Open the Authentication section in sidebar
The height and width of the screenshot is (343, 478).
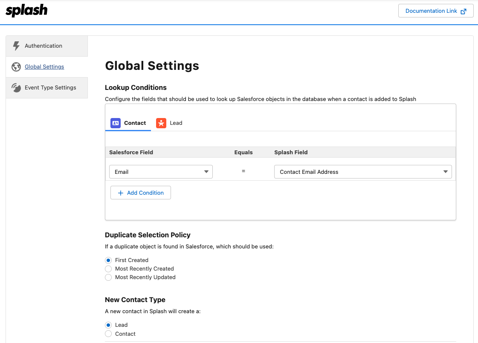coord(47,46)
